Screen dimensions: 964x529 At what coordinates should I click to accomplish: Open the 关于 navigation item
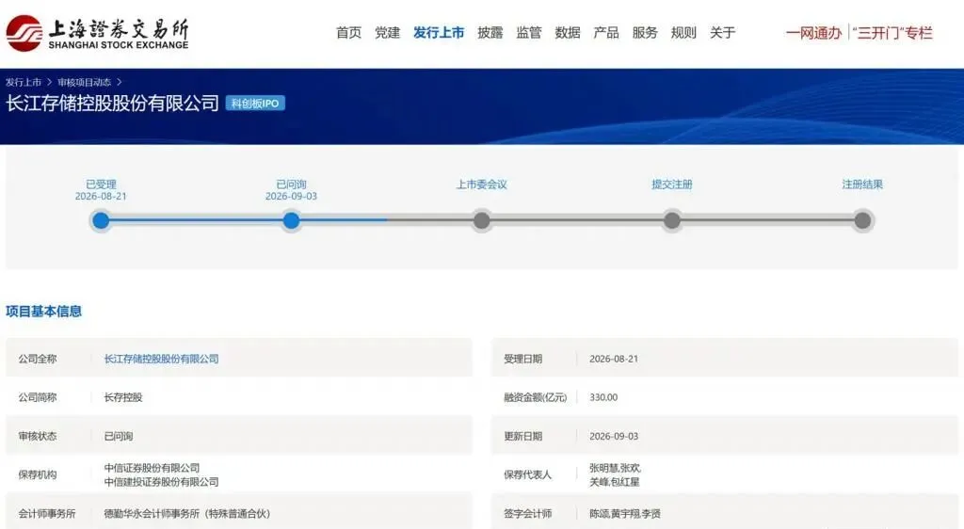pos(722,33)
